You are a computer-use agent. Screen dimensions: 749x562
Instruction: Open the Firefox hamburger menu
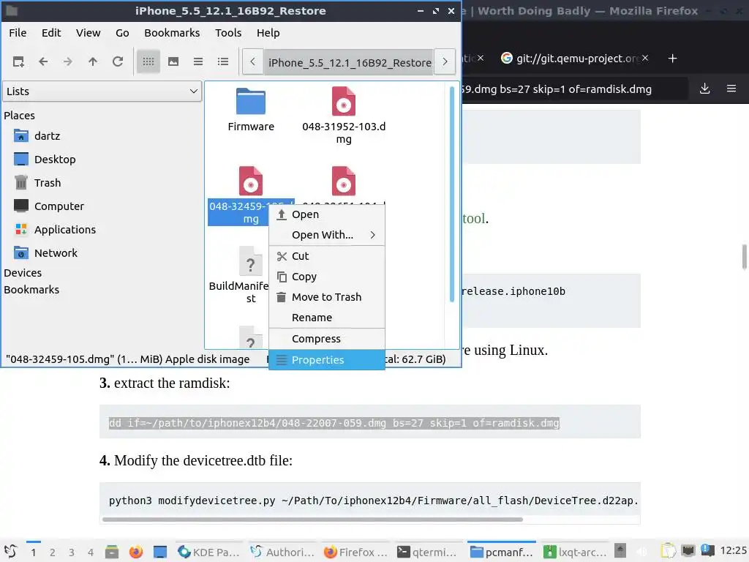[731, 89]
